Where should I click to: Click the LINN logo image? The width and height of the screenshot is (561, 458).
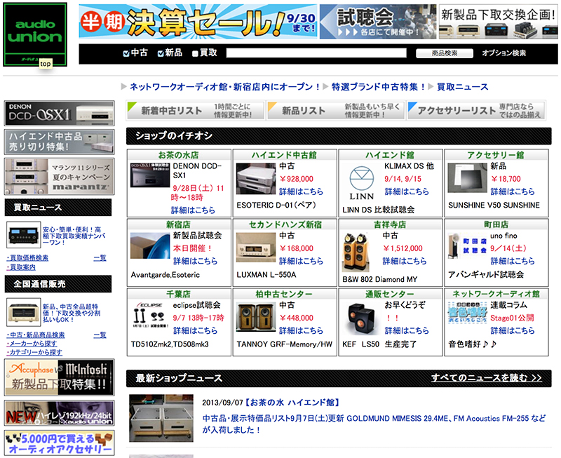[362, 183]
